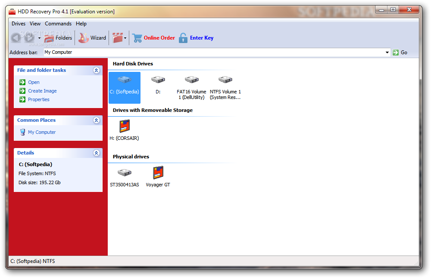Open the View menu
431x278 pixels.
[35, 24]
